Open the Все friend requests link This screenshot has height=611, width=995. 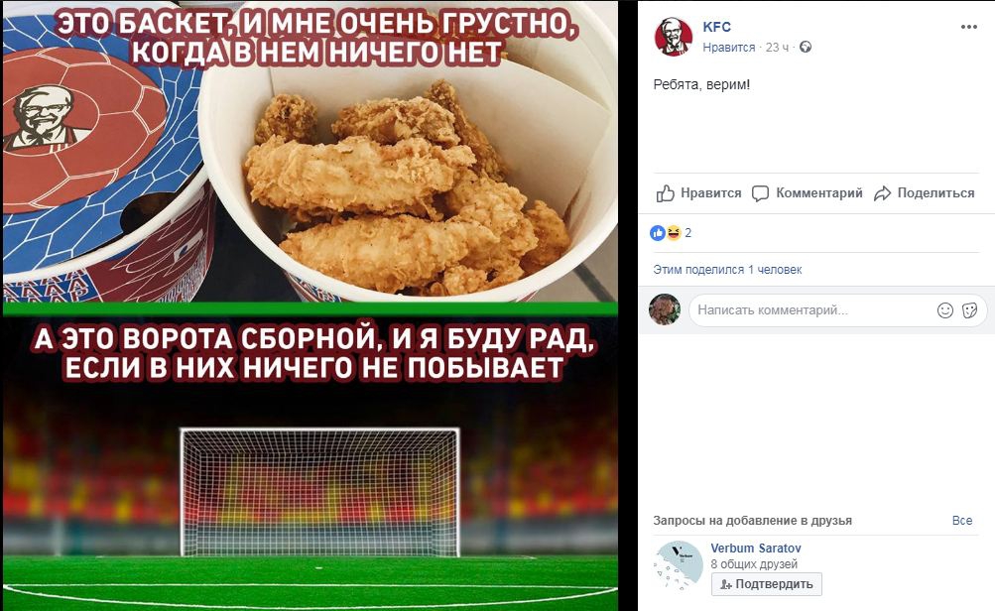point(962,521)
